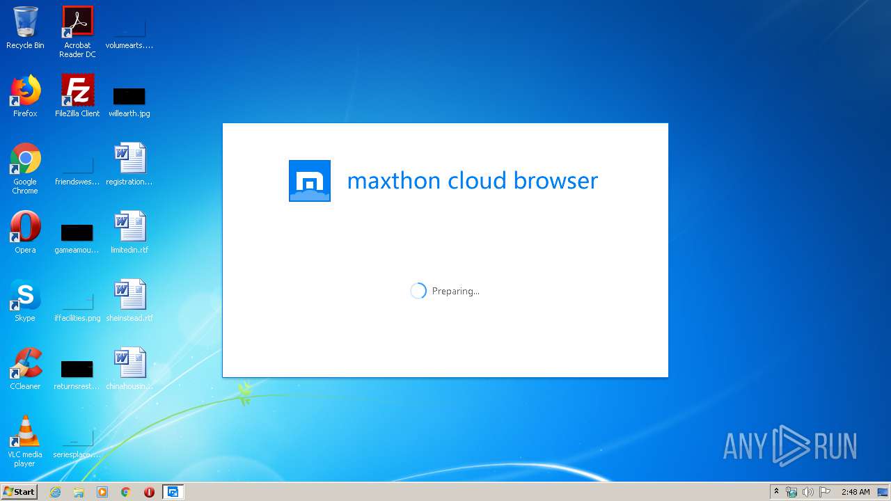Select the registration Word document

[x=129, y=164]
